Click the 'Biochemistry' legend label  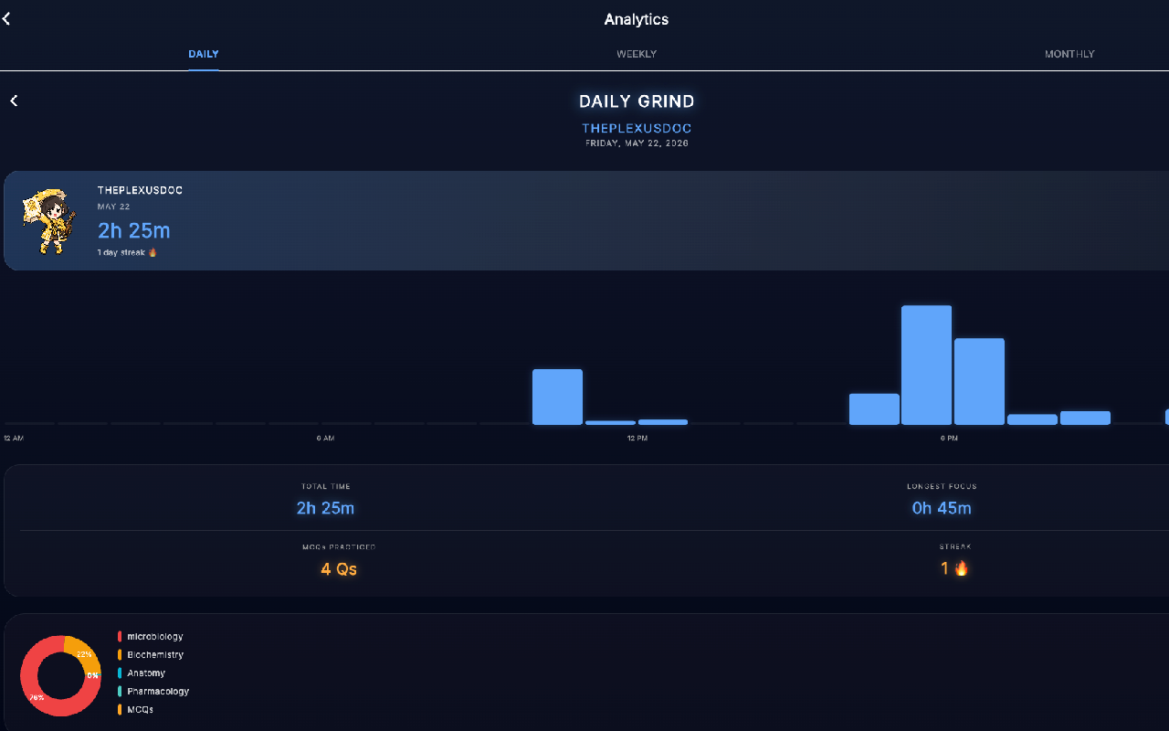pos(155,654)
